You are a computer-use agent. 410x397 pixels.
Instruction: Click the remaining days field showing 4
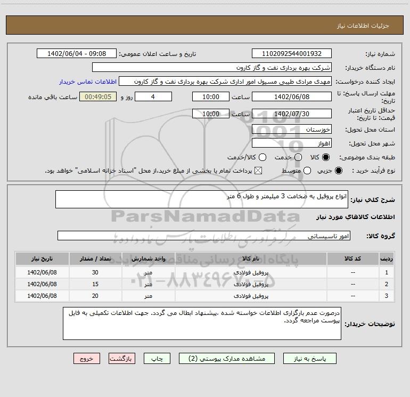pos(153,96)
